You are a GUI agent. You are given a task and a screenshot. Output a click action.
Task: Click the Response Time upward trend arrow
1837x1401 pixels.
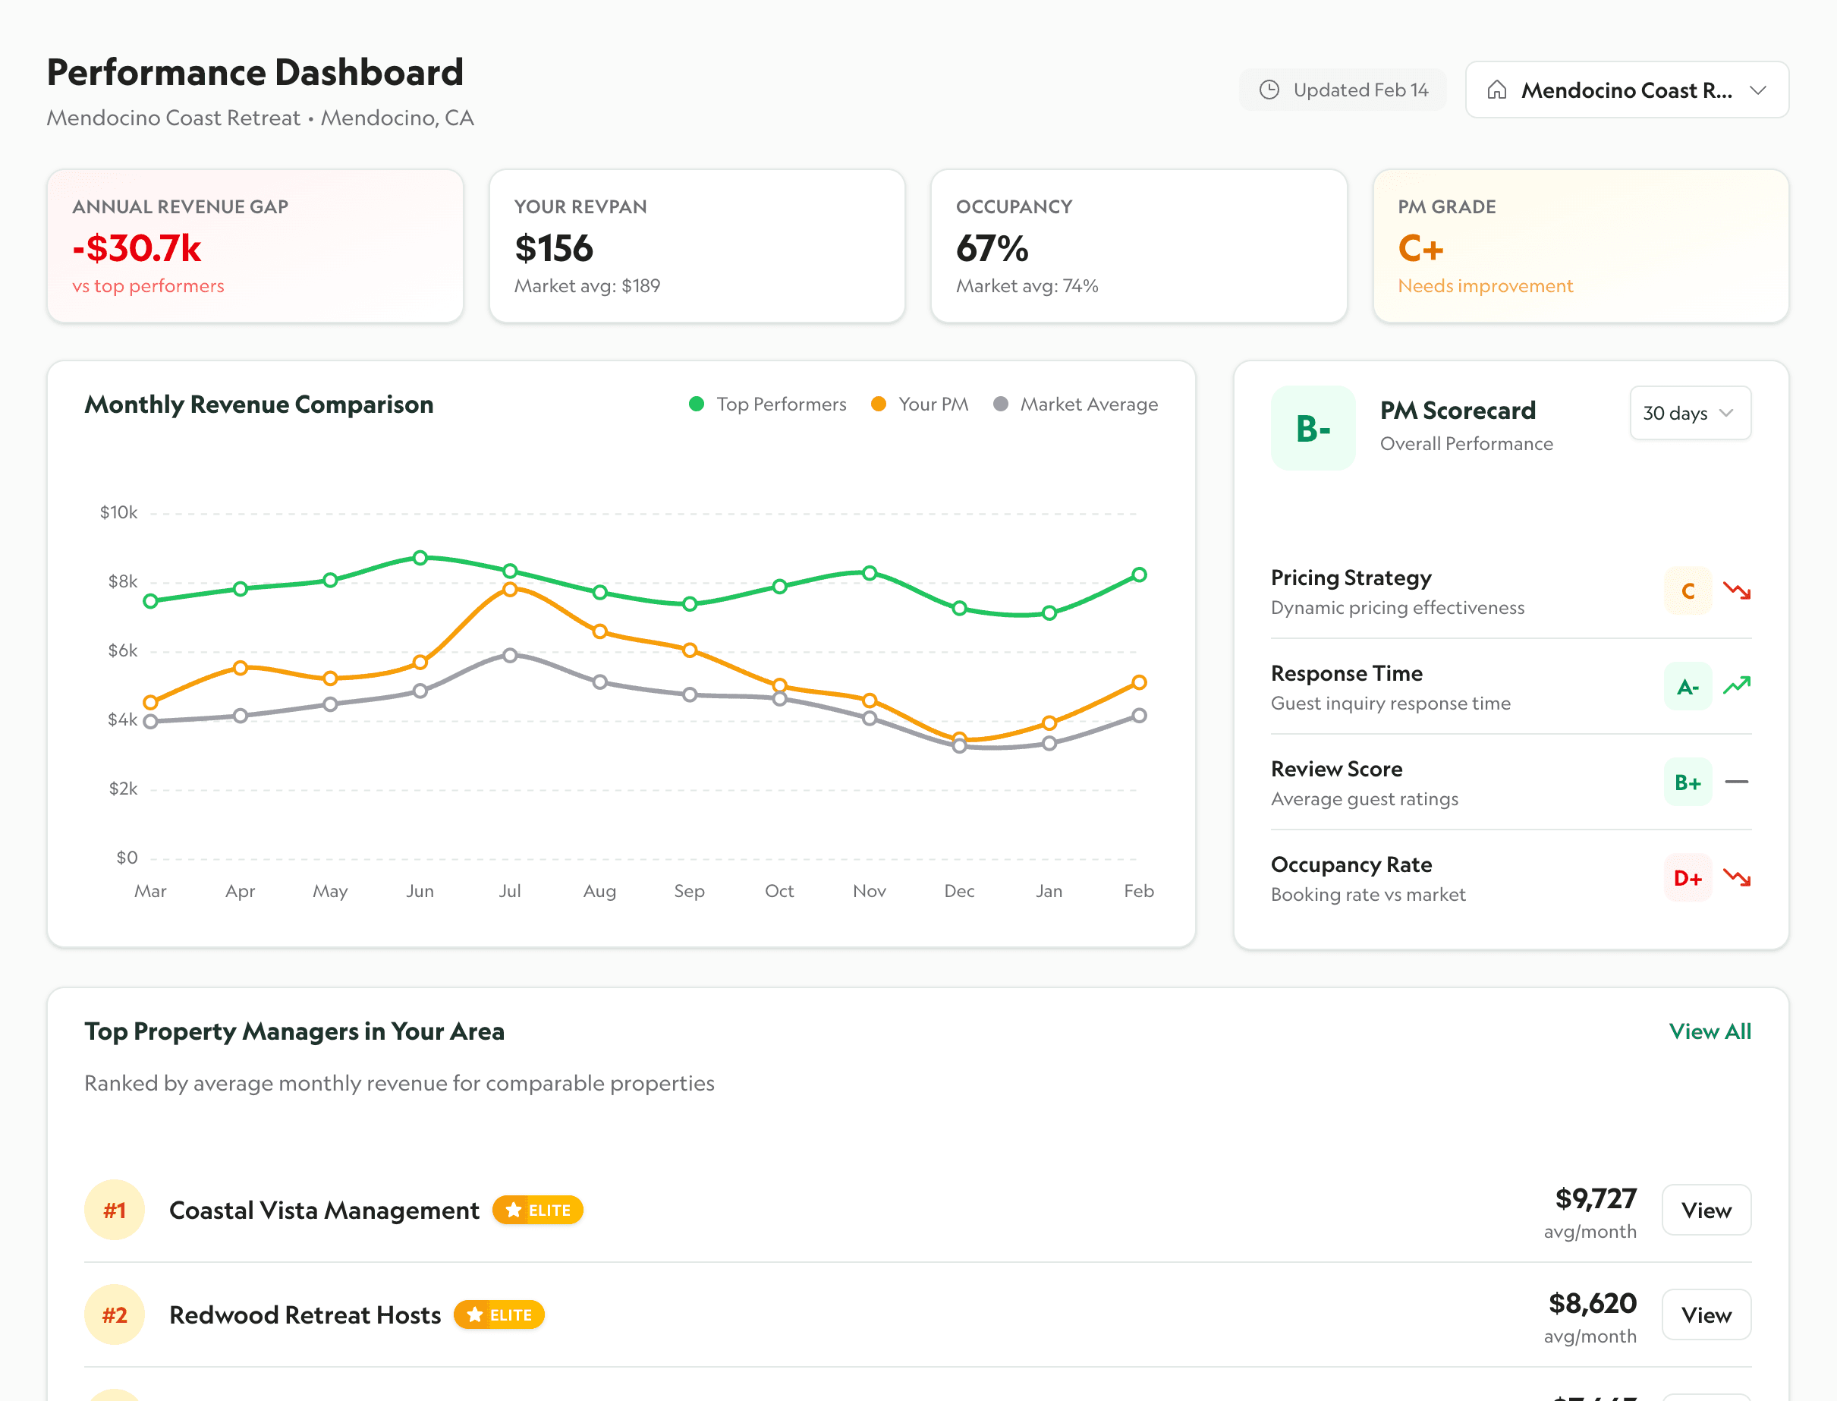click(x=1737, y=685)
